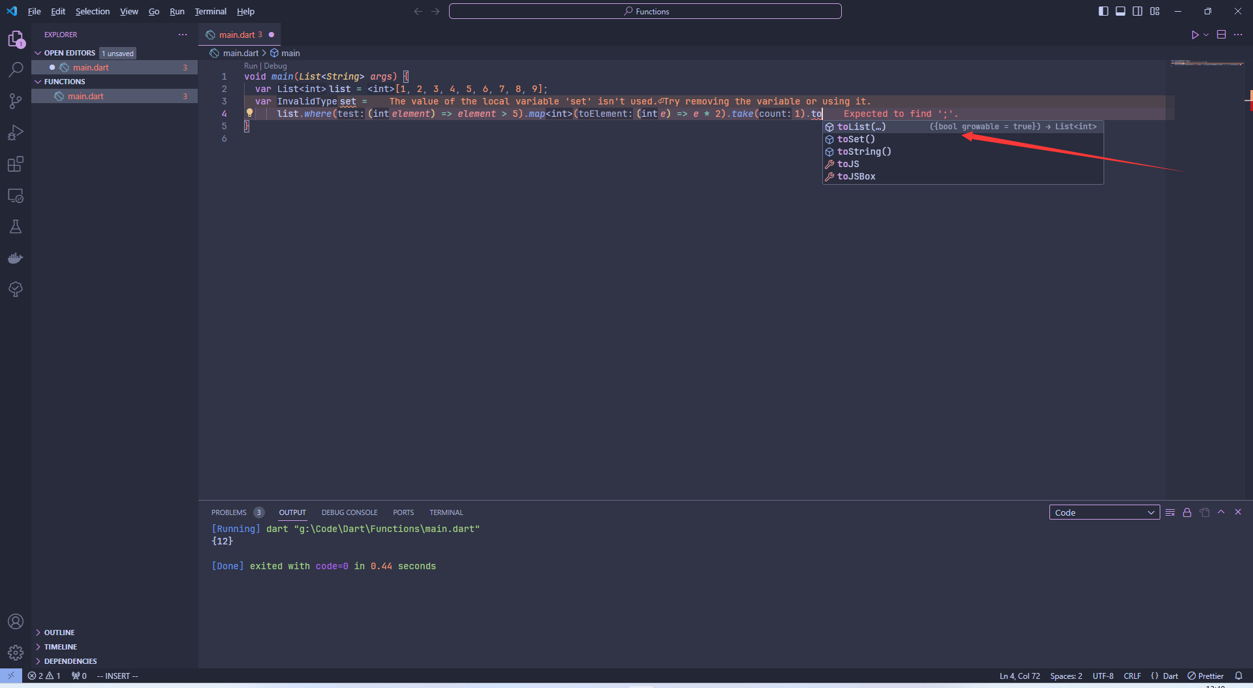This screenshot has height=688, width=1253.
Task: Customize layout from title bar
Action: [x=1154, y=11]
